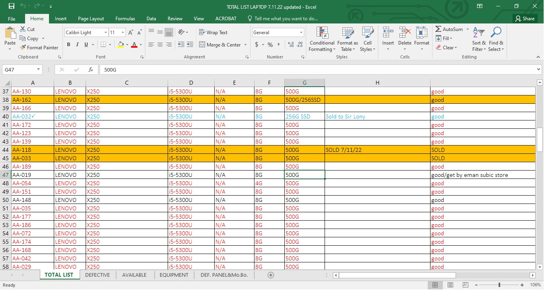Open the General number format dropdown
The width and height of the screenshot is (544, 291).
[x=301, y=33]
